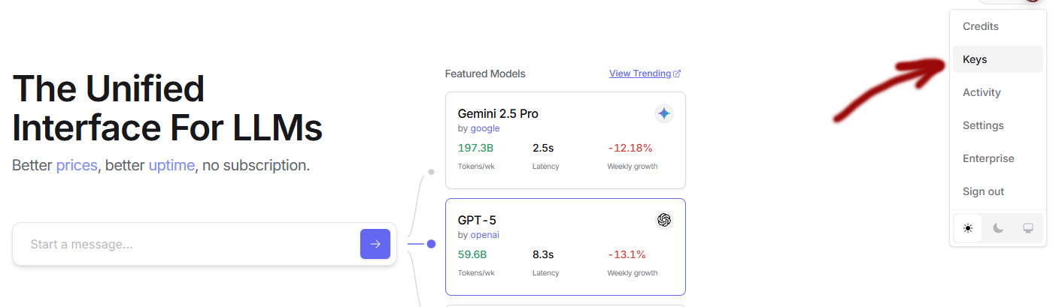The width and height of the screenshot is (1056, 307).
Task: Select system theme monitor icon
Action: coord(1027,229)
